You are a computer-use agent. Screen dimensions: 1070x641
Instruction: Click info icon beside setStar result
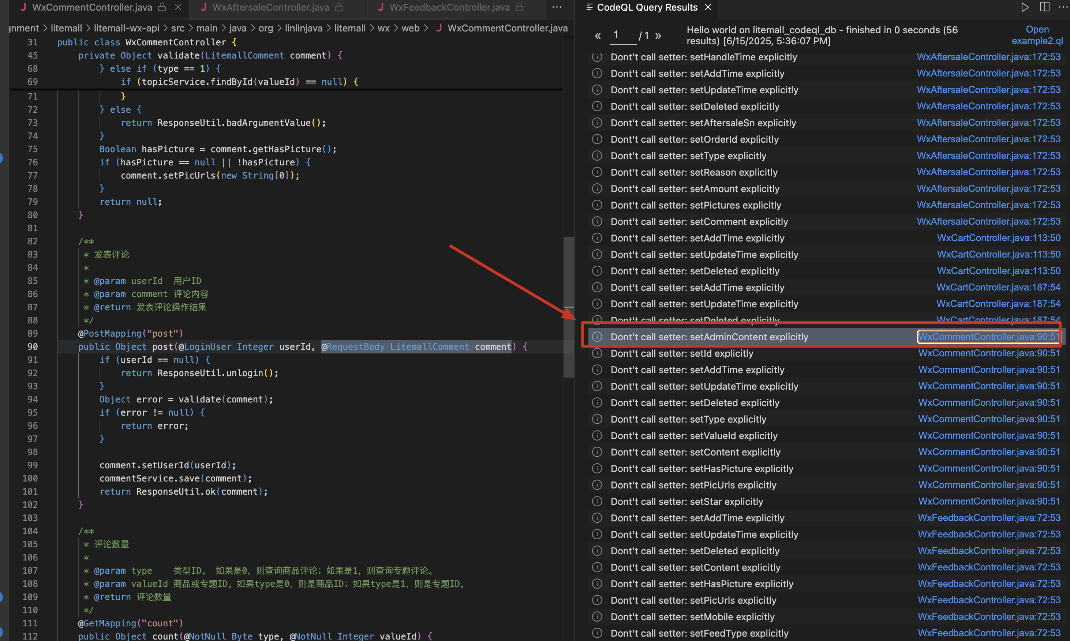coord(597,502)
